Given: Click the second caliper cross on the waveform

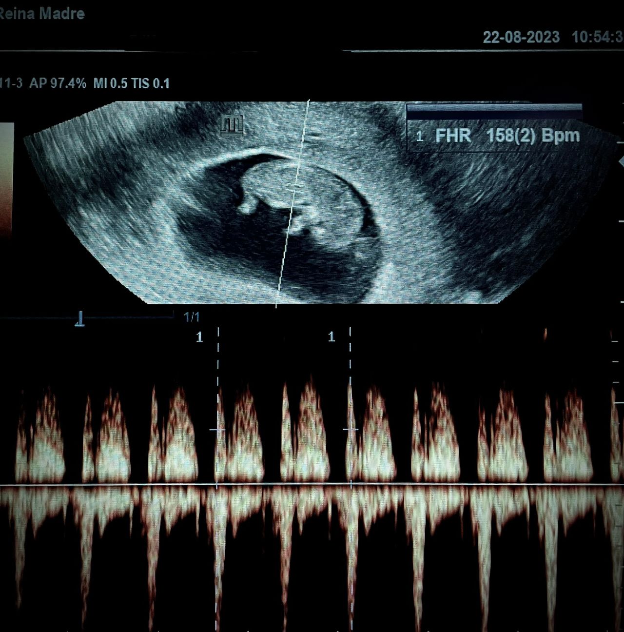Looking at the screenshot, I should (350, 430).
